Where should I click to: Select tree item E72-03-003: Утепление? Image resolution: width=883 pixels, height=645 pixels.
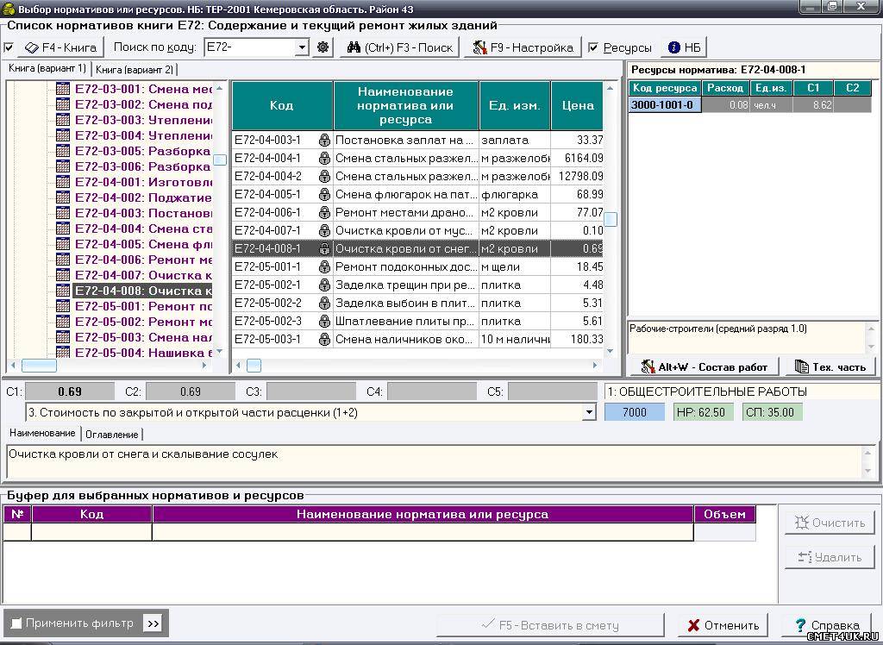coord(144,120)
